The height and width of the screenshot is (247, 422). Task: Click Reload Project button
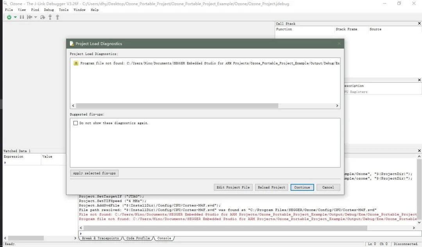[x=271, y=187]
